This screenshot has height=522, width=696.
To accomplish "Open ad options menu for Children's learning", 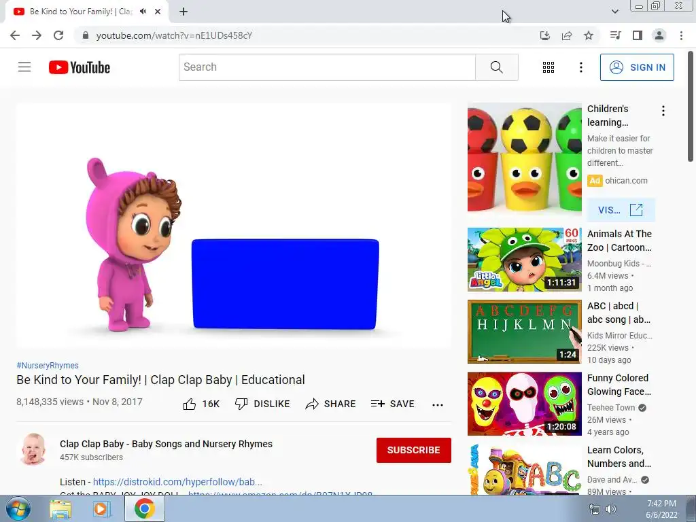I will click(x=663, y=111).
